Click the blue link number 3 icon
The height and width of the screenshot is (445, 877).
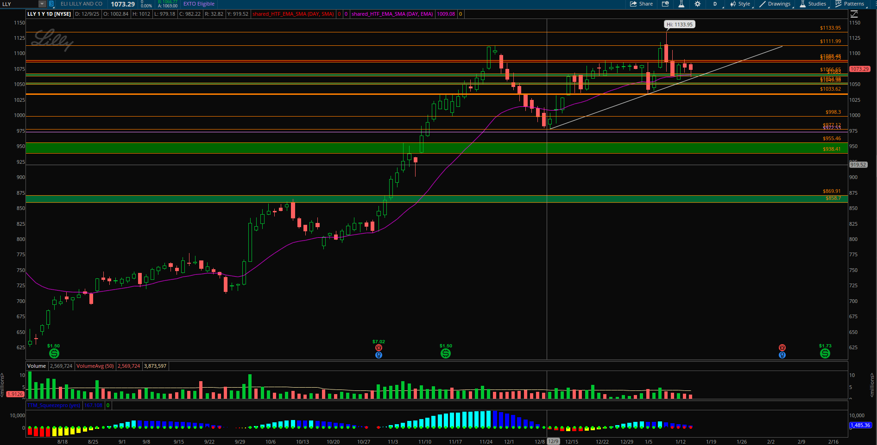click(x=51, y=4)
